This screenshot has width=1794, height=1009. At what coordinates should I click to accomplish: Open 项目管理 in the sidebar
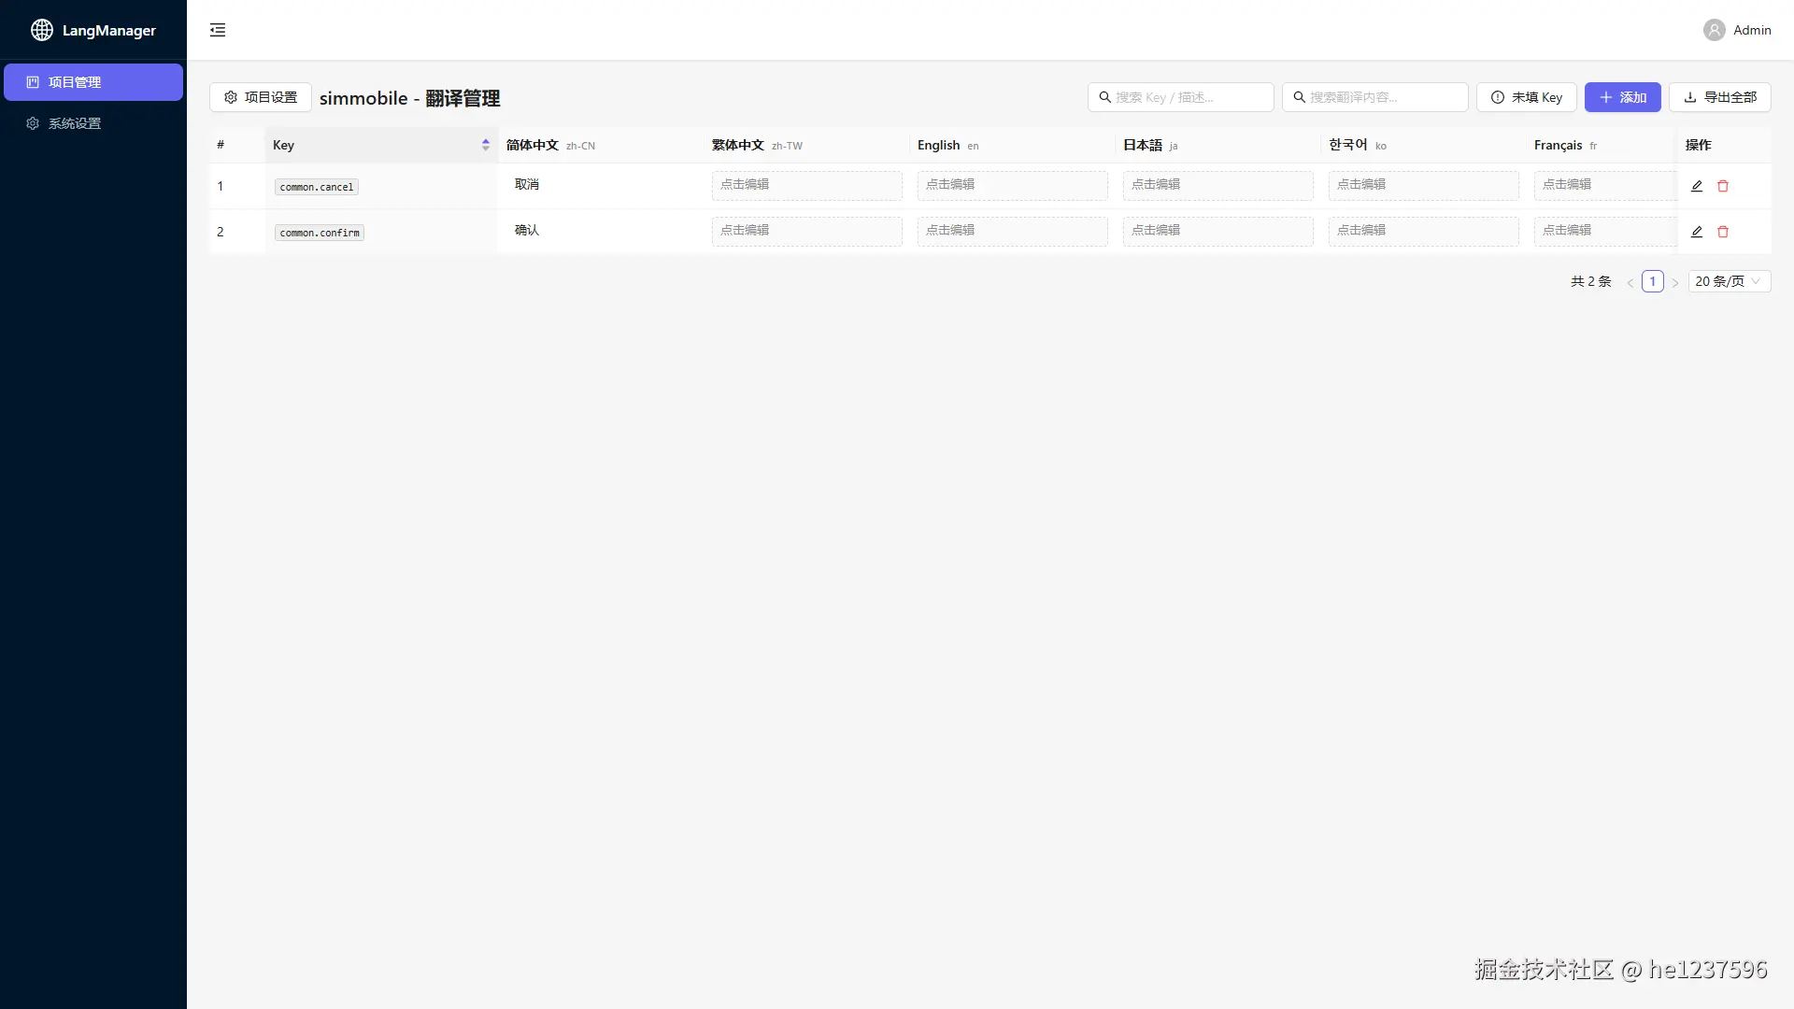[93, 82]
